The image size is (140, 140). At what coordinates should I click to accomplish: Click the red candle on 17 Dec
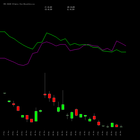99,123
